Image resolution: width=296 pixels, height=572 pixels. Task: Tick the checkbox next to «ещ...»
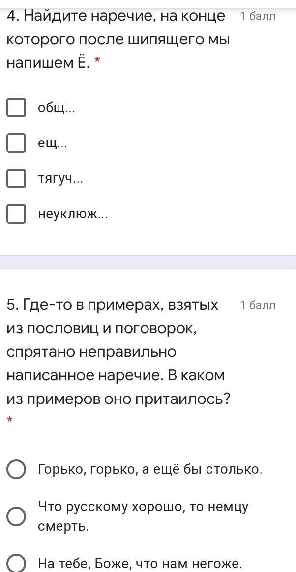16,143
